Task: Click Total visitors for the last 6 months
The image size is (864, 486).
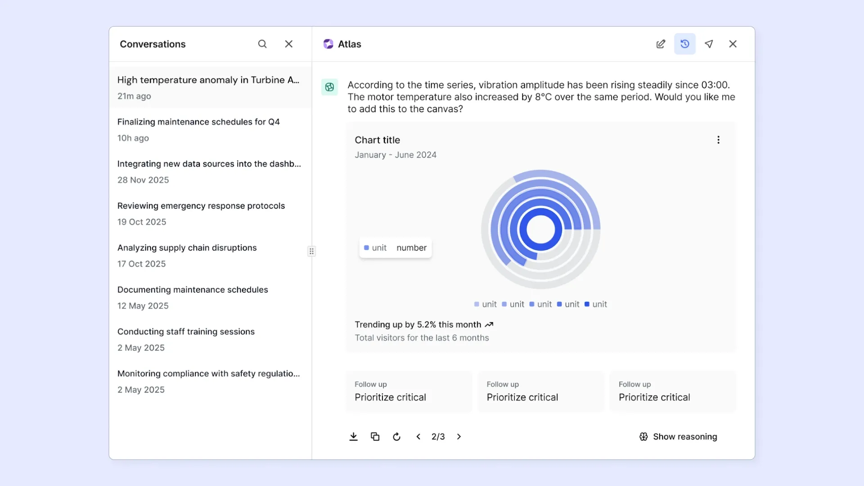Action: tap(422, 338)
